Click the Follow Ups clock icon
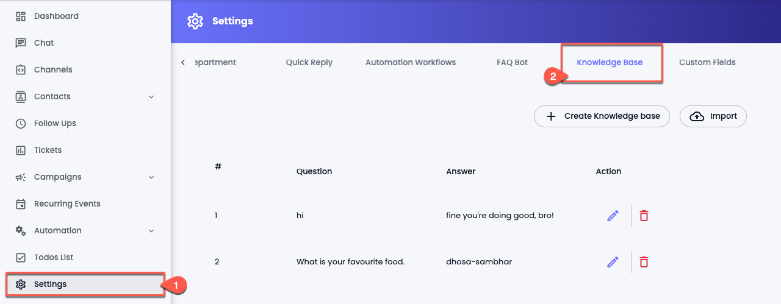 click(21, 124)
